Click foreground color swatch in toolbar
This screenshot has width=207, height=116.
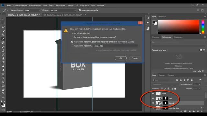[2, 104]
